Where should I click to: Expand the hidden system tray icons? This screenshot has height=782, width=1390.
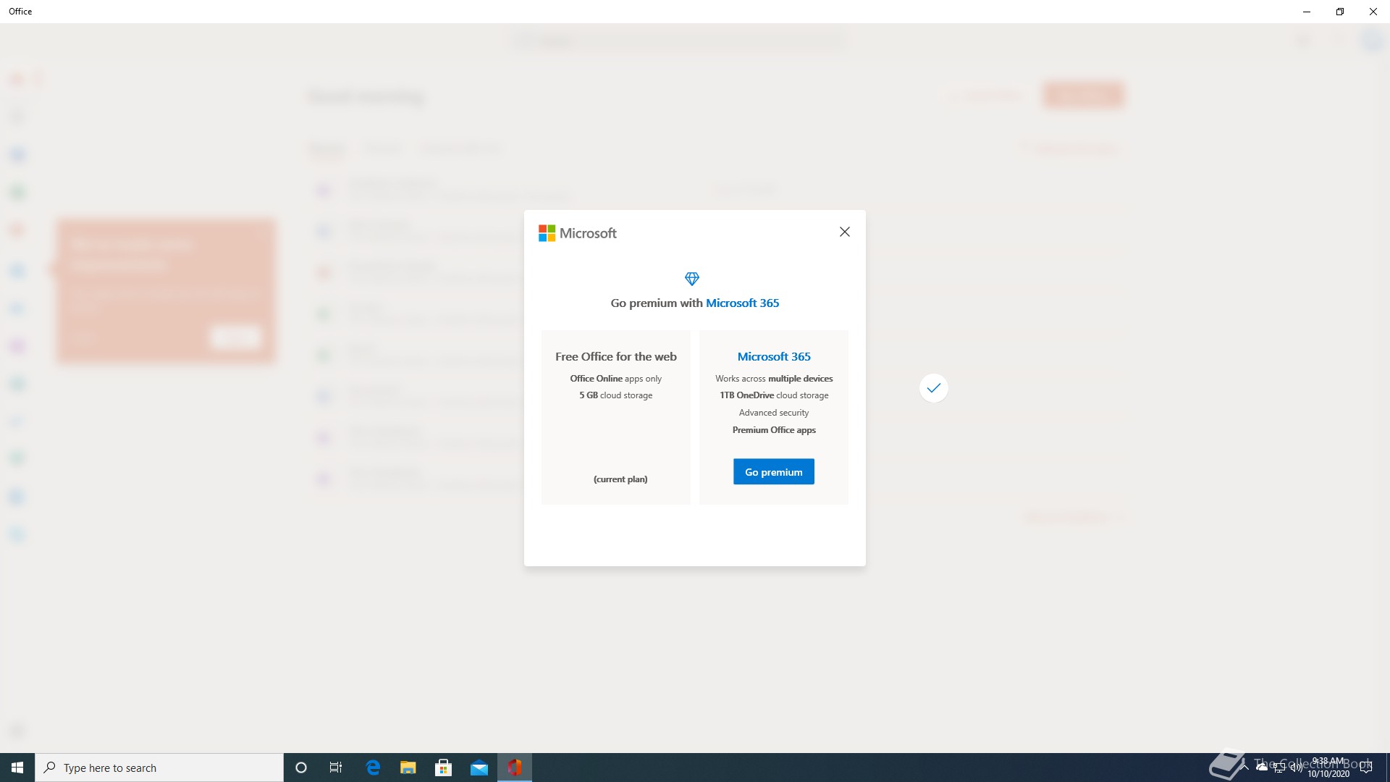click(x=1245, y=766)
